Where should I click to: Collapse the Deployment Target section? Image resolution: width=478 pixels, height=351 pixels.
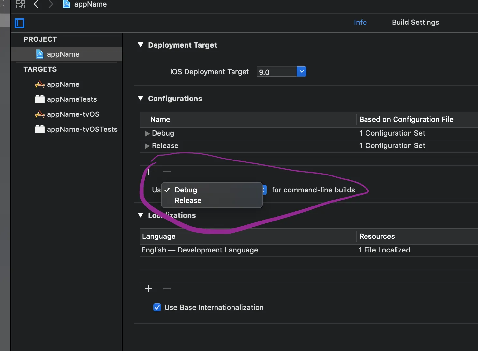141,45
